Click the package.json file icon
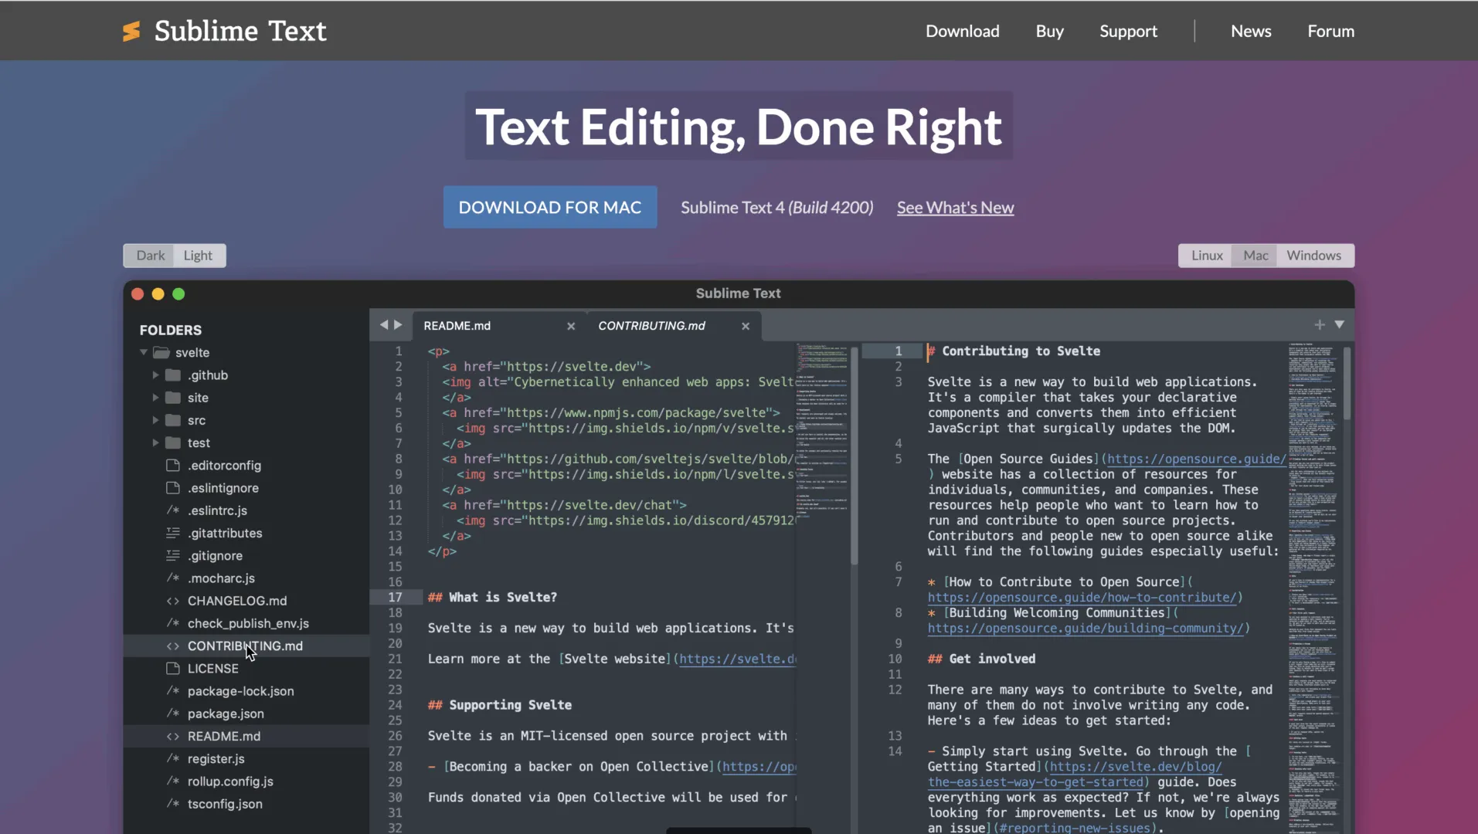Viewport: 1478px width, 834px height. coord(173,714)
